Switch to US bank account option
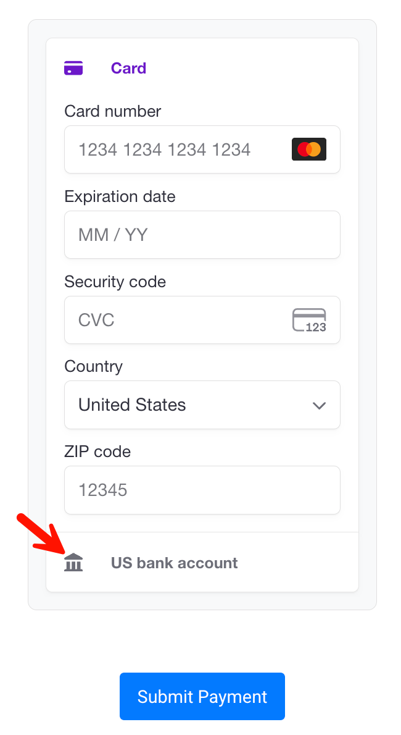Image resolution: width=401 pixels, height=735 pixels. (x=174, y=563)
